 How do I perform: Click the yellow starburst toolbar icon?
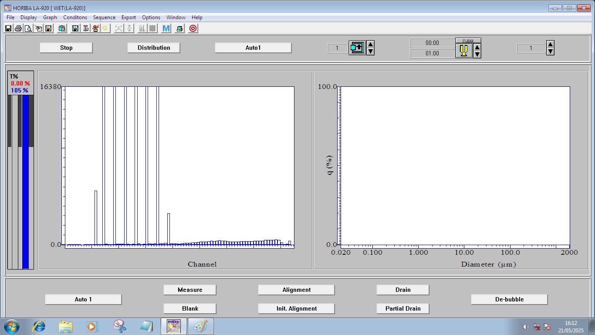[x=105, y=28]
